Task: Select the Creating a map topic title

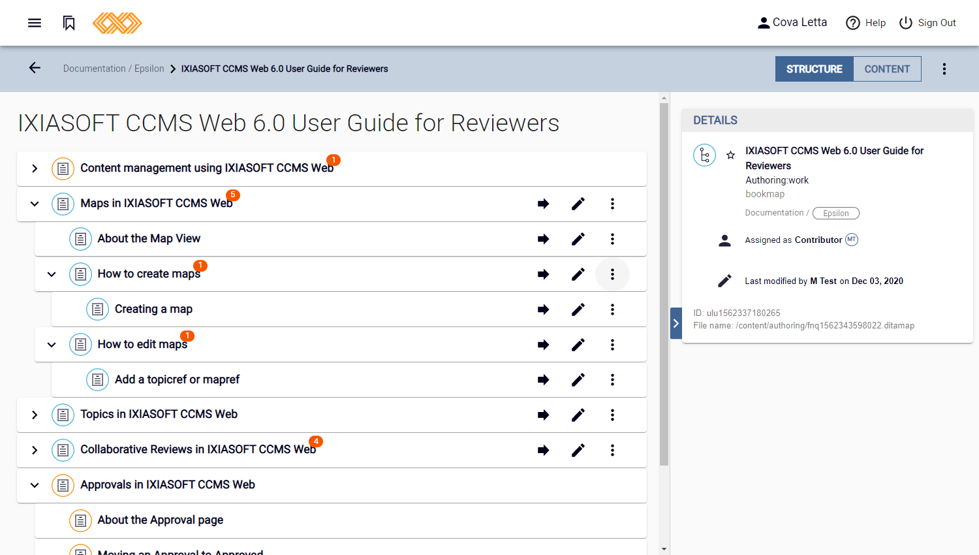Action: (153, 309)
